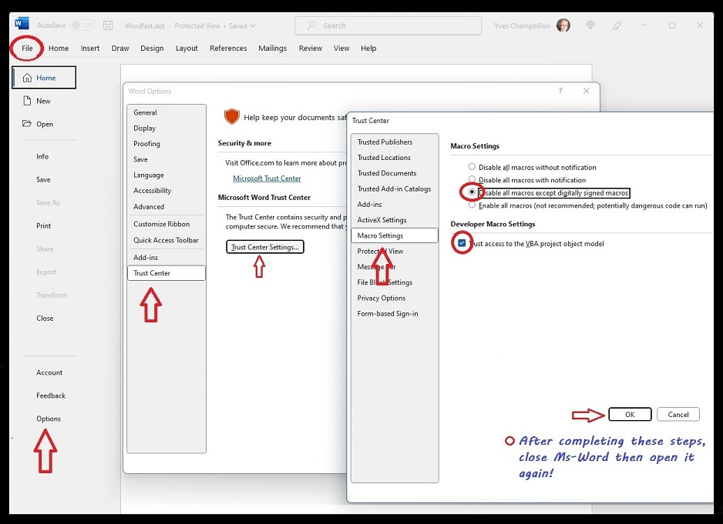Toggle Trust access to the VBA project object model
Viewport: 723px width, 524px height.
coord(462,243)
